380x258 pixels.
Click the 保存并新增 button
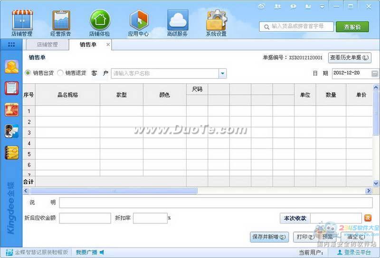coord(269,237)
